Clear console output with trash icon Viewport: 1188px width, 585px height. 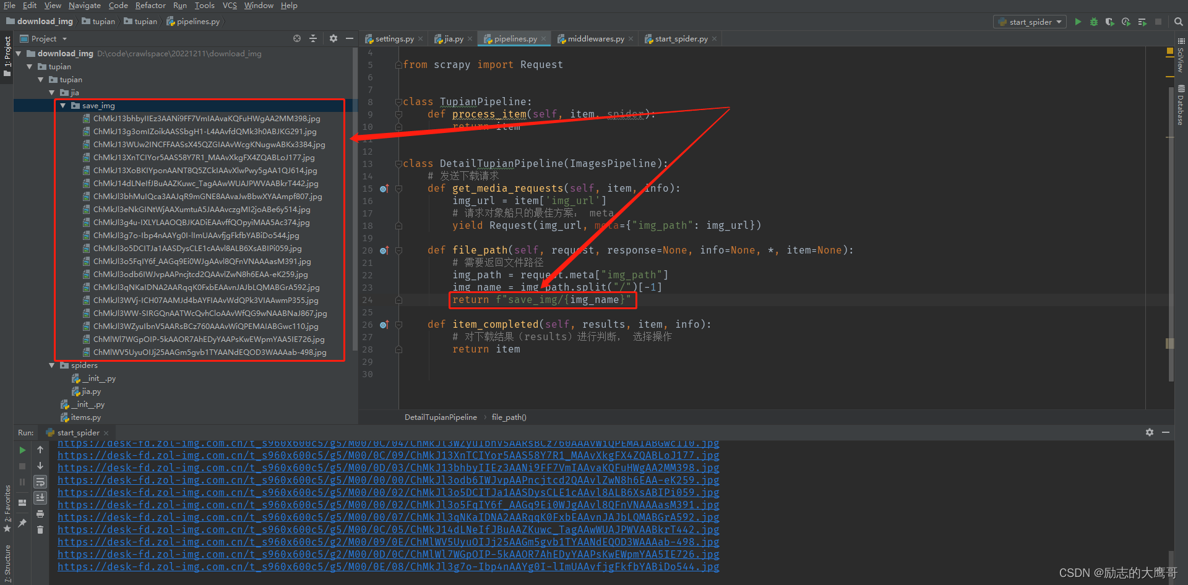[x=40, y=530]
